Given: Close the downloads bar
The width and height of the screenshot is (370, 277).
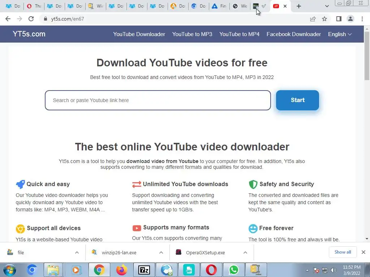Looking at the screenshot, I should [363, 252].
